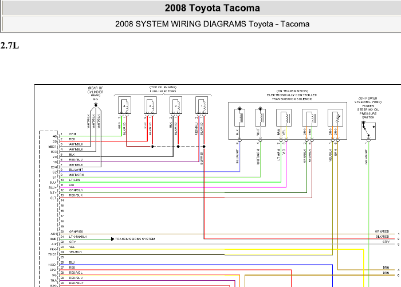401x287 pixels.
Task: Click the right-edge 'BLK/RED' label at connector 2
Action: (x=382, y=237)
